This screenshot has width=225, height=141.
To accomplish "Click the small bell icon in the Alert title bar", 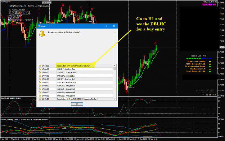I will click(39, 26).
